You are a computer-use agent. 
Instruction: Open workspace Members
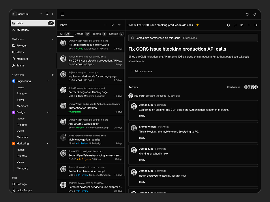tap(33, 59)
